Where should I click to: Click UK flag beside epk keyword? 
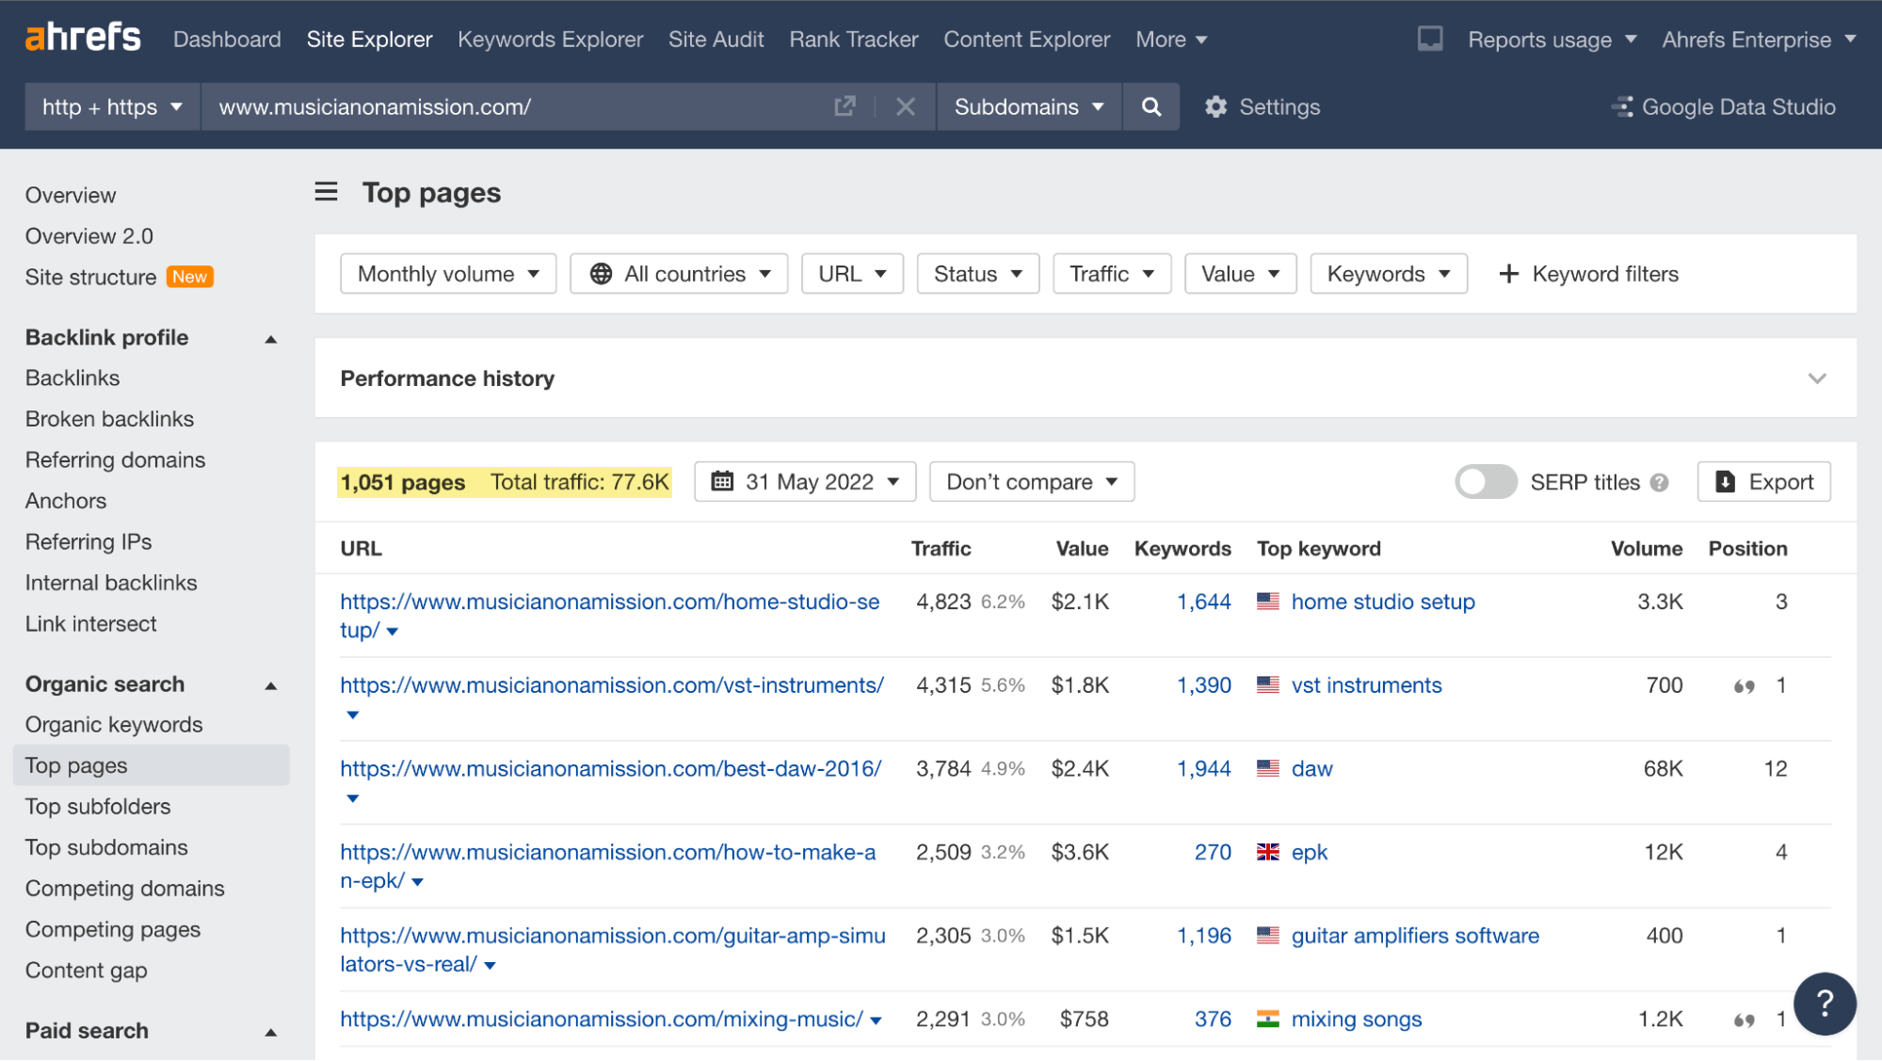pos(1268,852)
